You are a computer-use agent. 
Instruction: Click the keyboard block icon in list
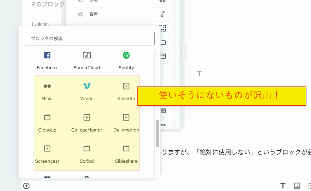tap(163, 110)
